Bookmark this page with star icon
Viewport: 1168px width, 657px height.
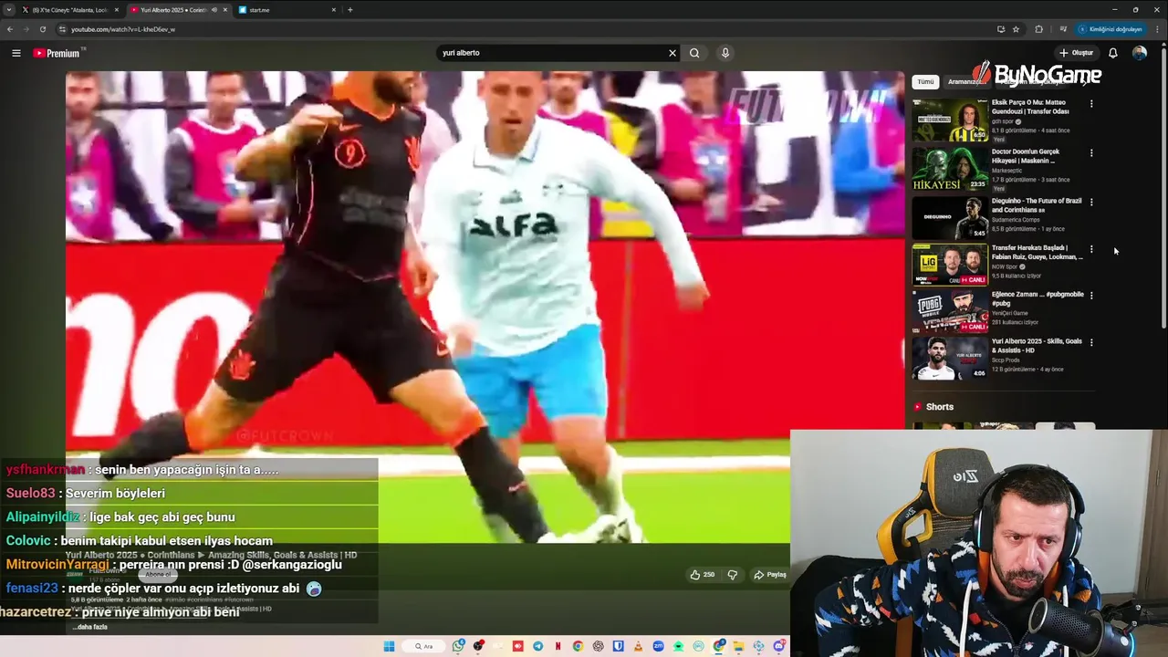point(1016,29)
